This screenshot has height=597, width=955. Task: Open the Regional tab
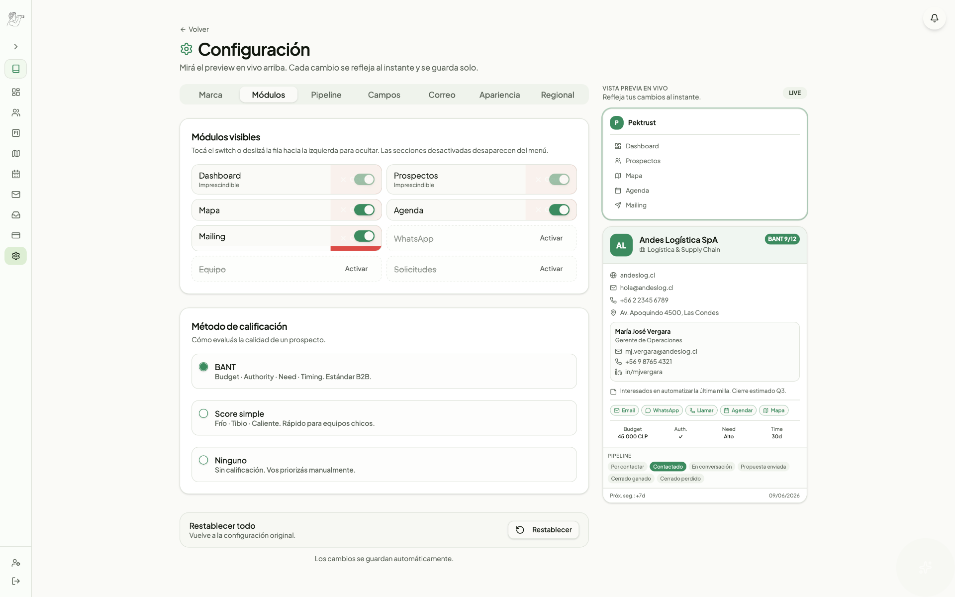coord(558,95)
